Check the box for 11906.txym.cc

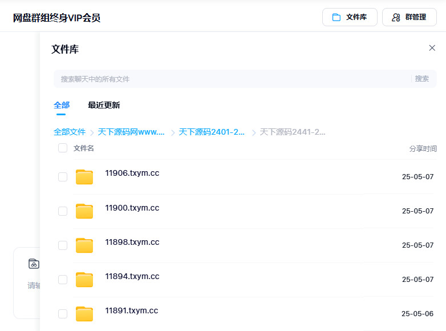pos(63,177)
